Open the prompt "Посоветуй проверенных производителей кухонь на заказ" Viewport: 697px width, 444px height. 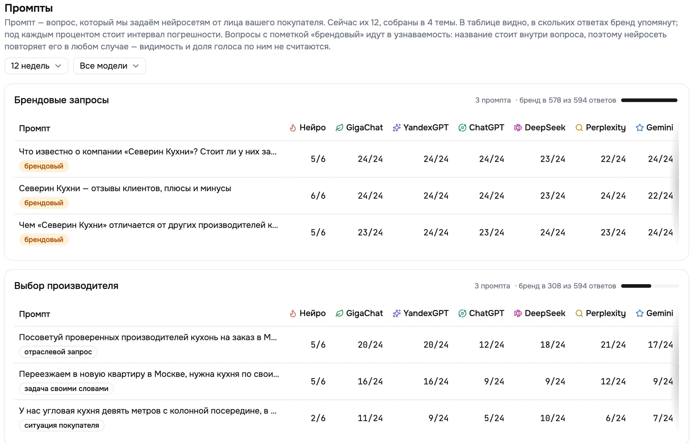148,337
